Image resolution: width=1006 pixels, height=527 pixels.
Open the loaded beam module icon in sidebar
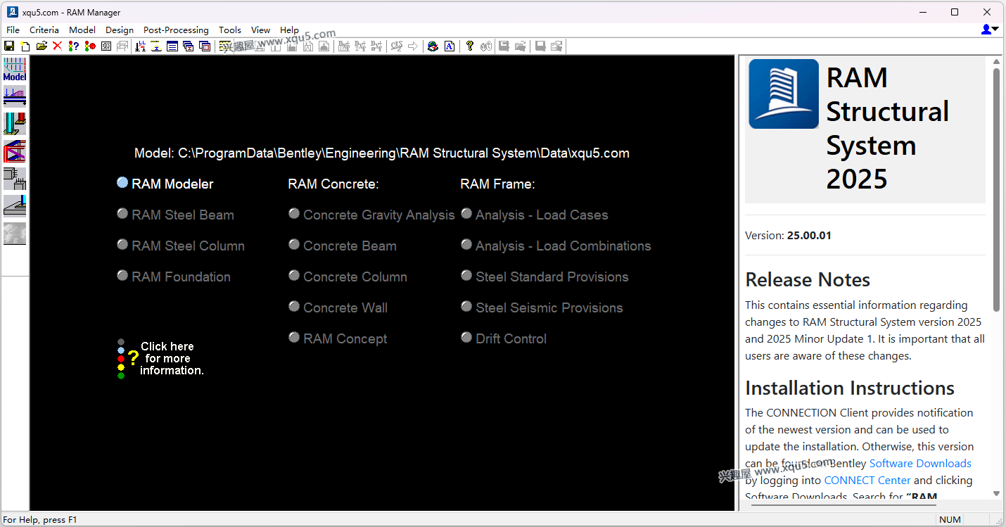coord(15,96)
